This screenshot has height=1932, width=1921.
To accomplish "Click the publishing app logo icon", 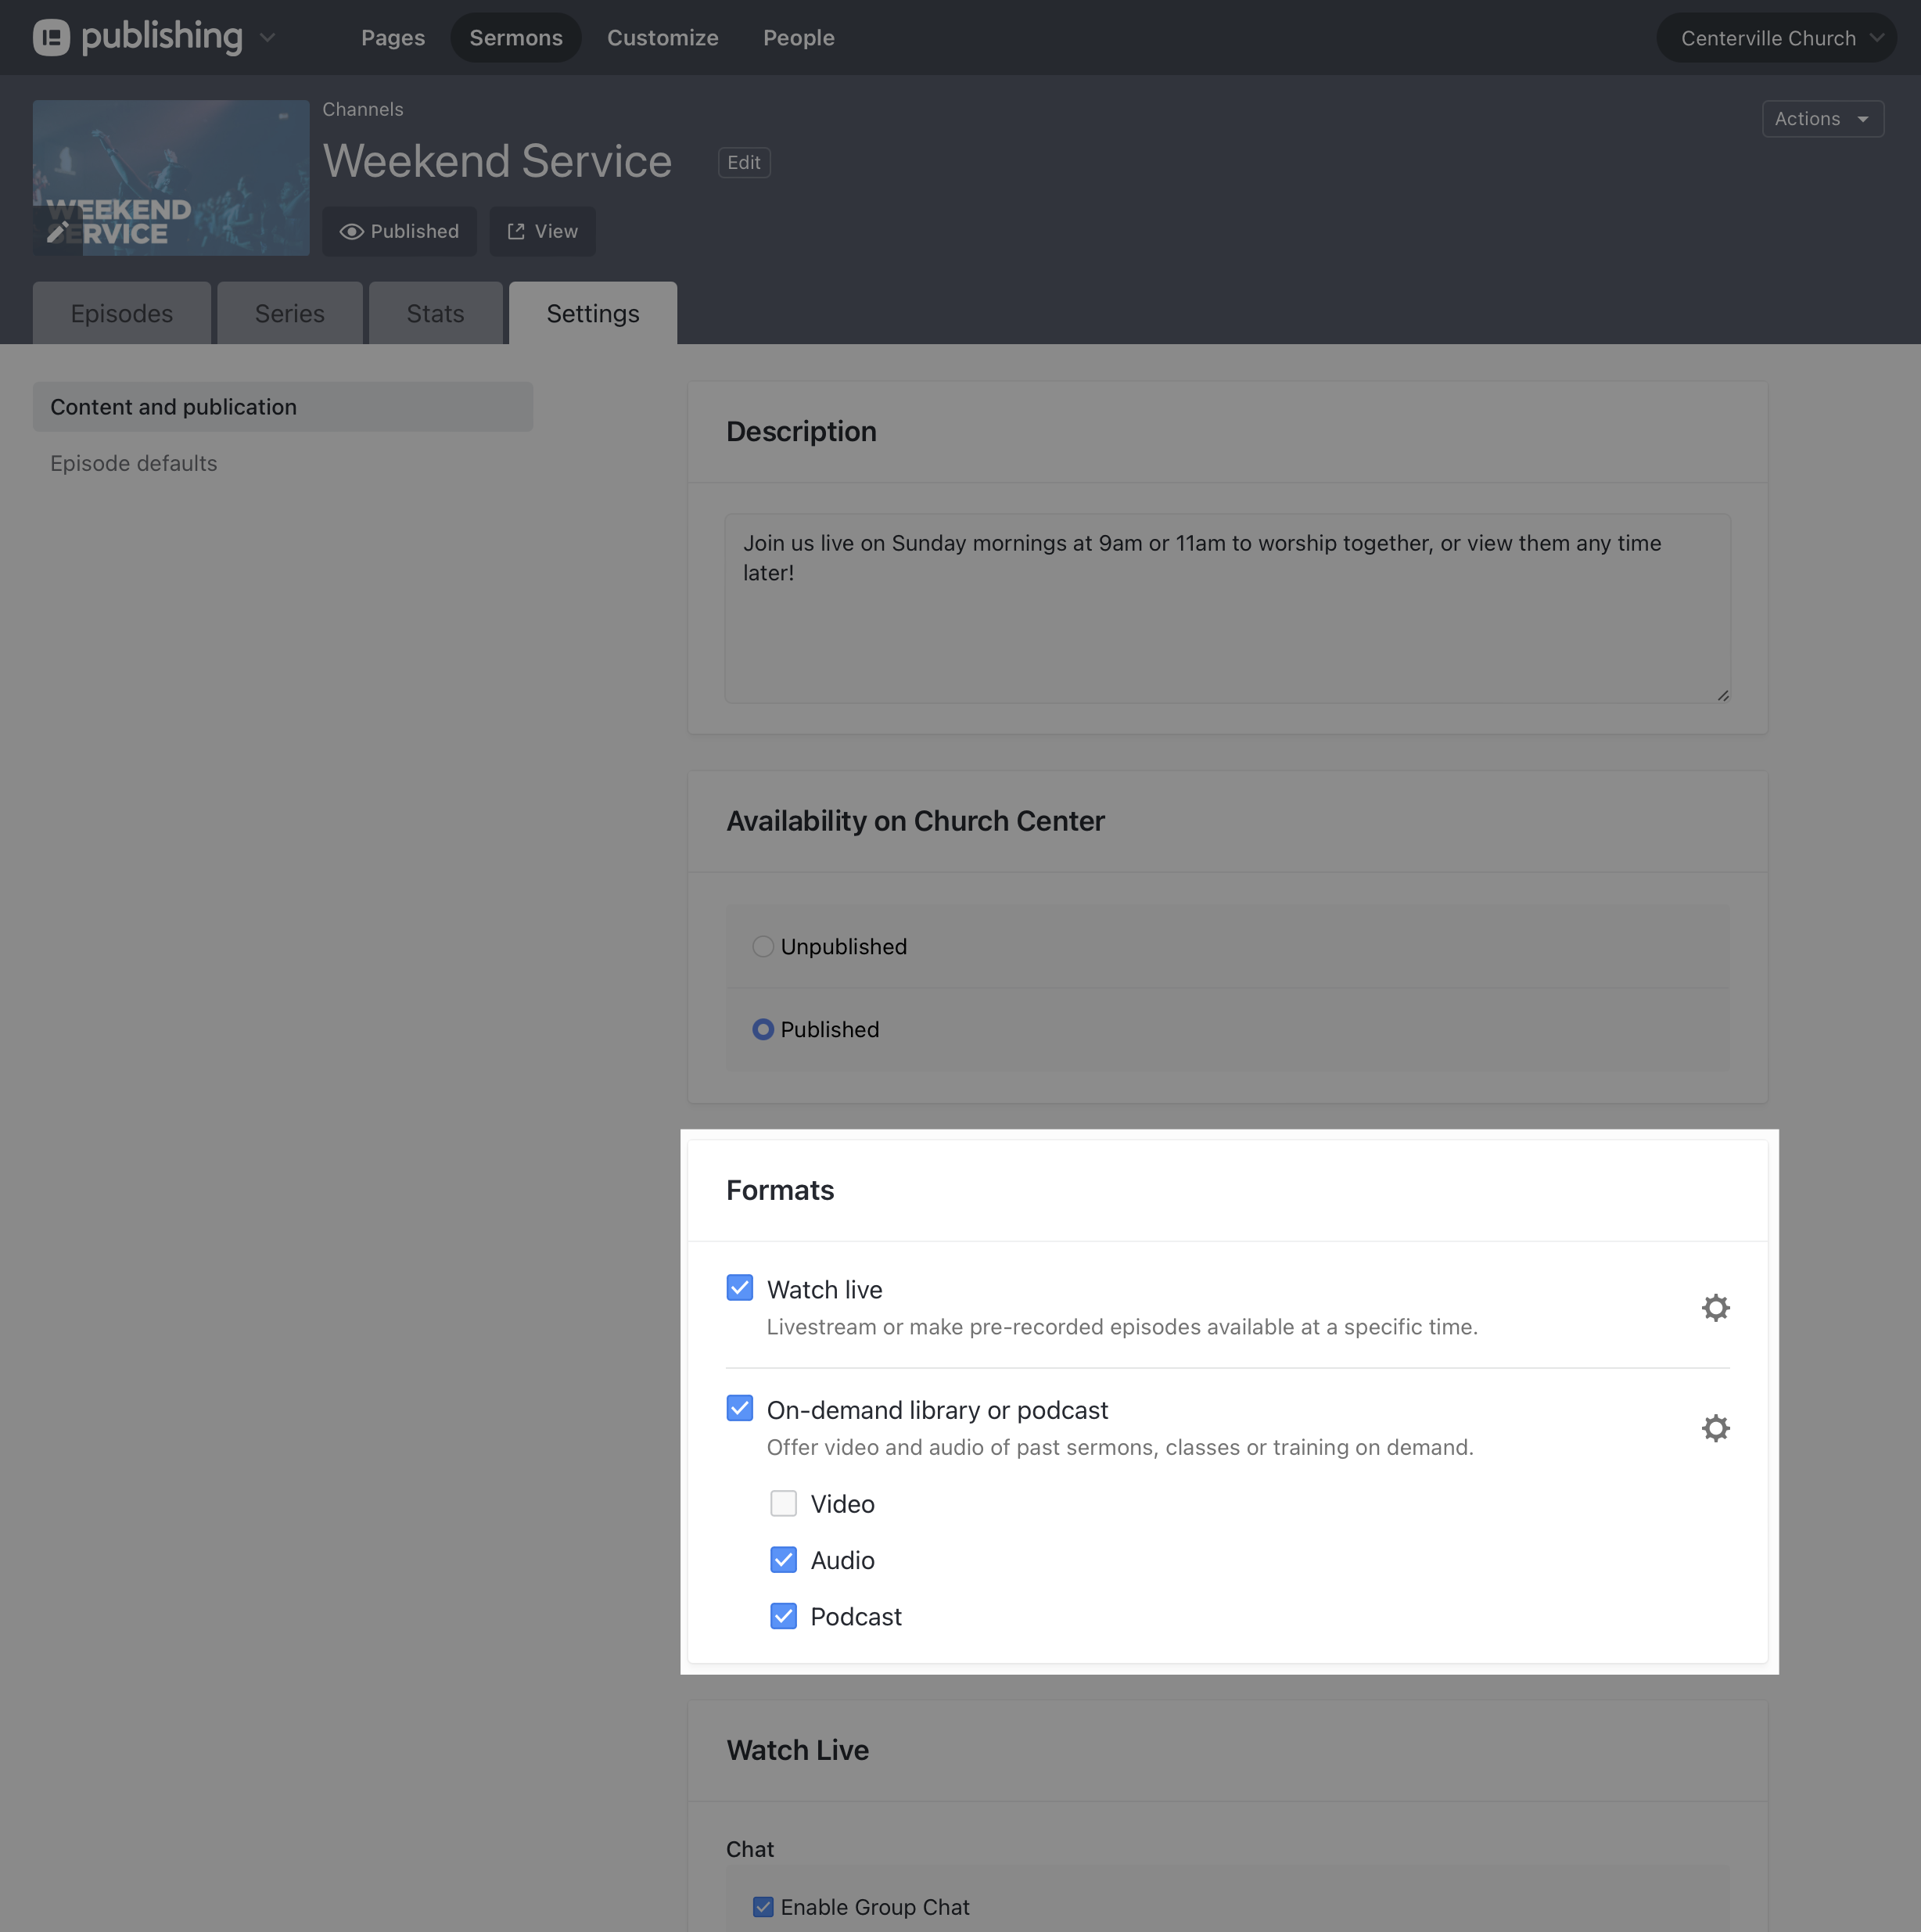I will [51, 38].
